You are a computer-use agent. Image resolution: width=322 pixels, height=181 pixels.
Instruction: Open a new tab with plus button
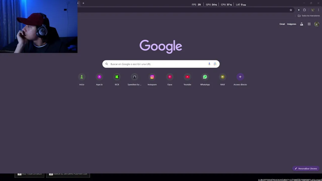[x=83, y=3]
